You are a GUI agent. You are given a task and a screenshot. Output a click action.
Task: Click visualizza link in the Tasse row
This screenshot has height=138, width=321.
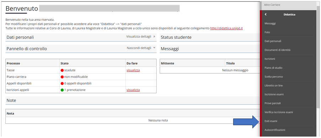tap(133, 70)
